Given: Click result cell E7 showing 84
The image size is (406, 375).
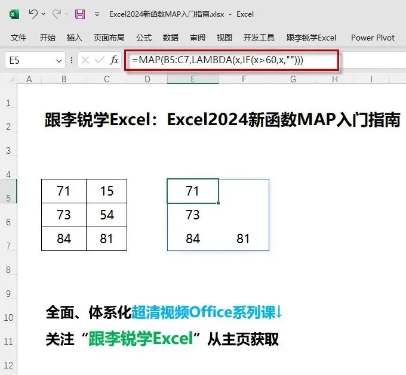Looking at the screenshot, I should click(193, 238).
